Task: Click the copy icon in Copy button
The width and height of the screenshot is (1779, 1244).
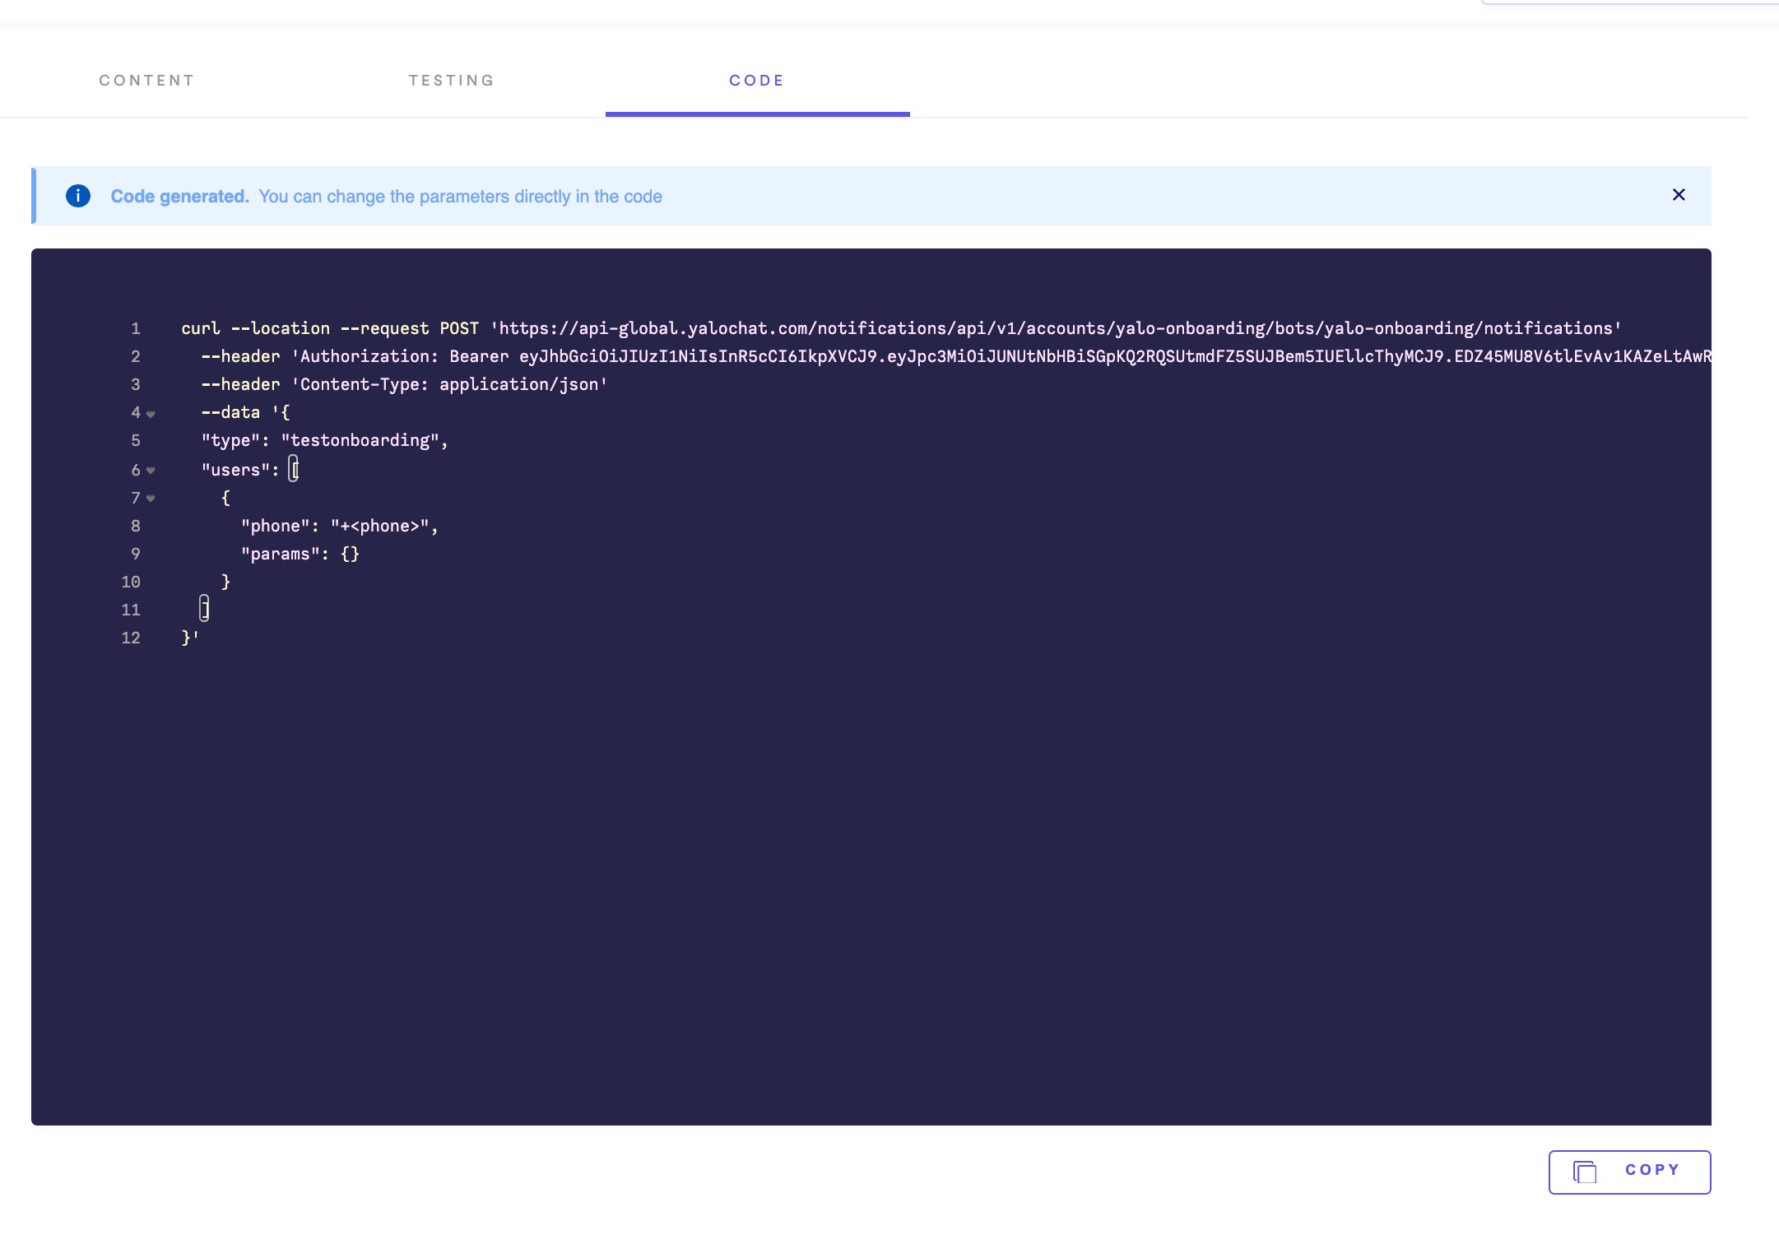Action: (1585, 1172)
